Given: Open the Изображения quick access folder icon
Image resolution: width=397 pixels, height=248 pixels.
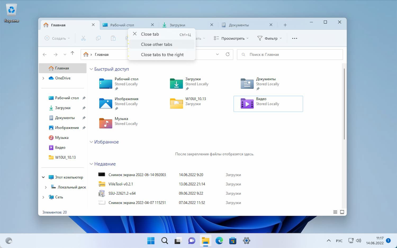Looking at the screenshot, I should [106, 103].
